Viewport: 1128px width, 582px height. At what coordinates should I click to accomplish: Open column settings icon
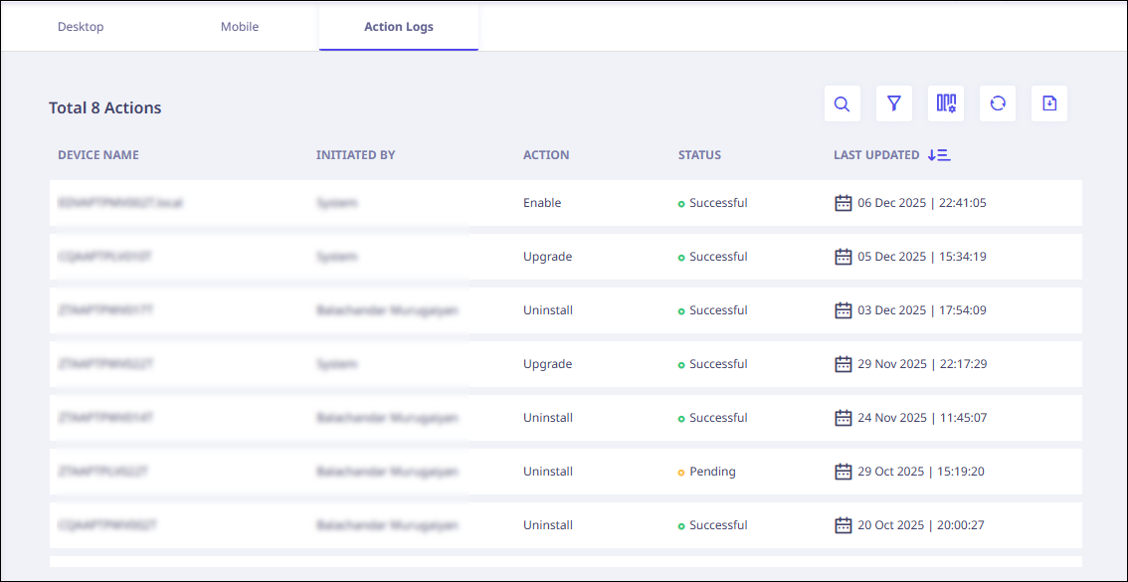tap(946, 103)
